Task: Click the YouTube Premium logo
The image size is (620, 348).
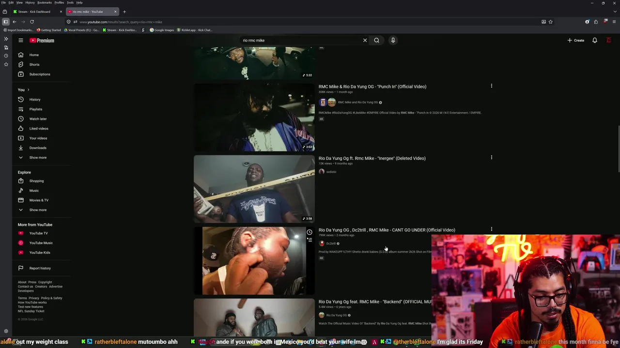Action: point(42,41)
